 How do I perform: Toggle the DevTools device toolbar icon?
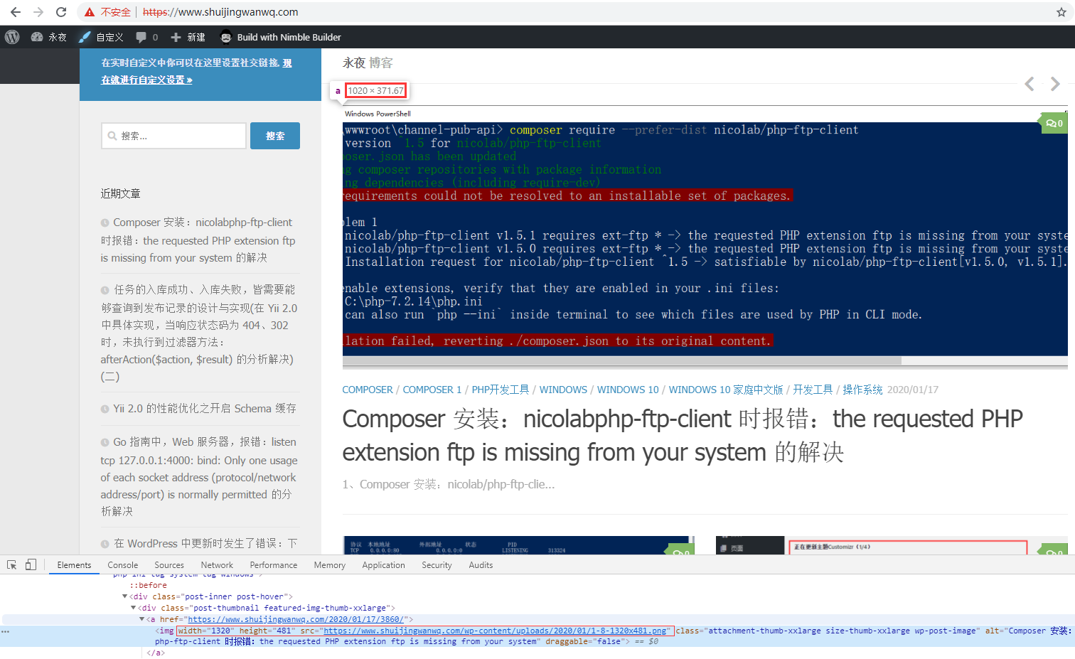point(31,565)
